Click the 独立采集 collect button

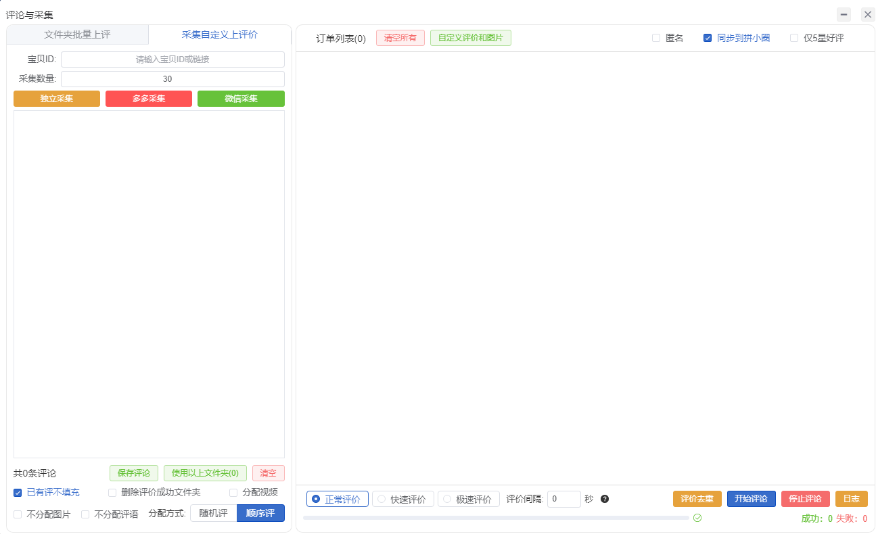pyautogui.click(x=56, y=98)
